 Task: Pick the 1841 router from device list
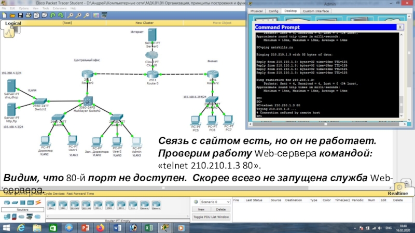pos(51,205)
